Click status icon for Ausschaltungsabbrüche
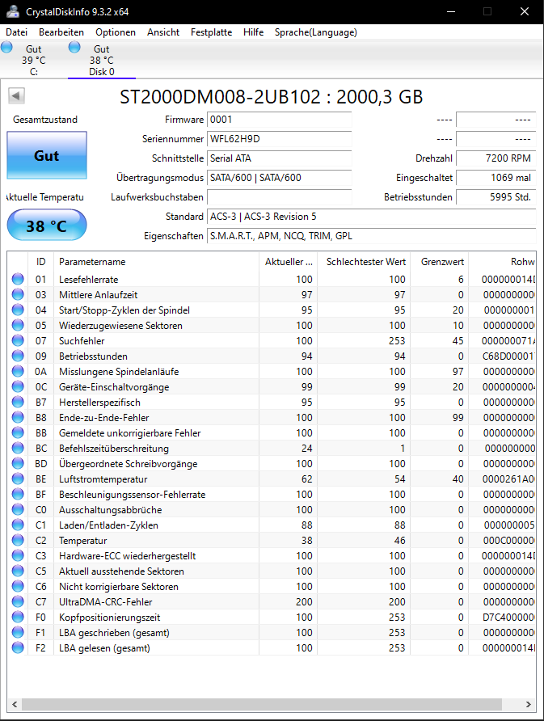Image resolution: width=544 pixels, height=721 pixels. [x=18, y=509]
